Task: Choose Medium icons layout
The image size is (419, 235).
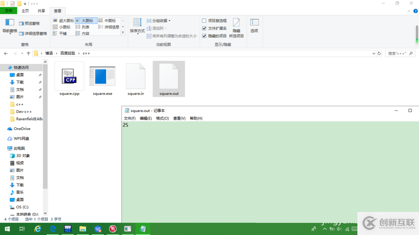Action: (107, 20)
